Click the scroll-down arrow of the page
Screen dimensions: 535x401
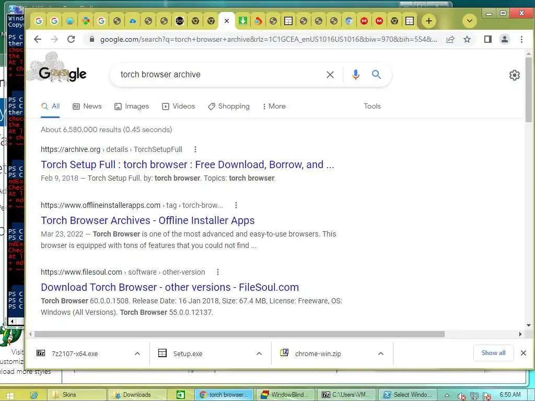pos(529,326)
